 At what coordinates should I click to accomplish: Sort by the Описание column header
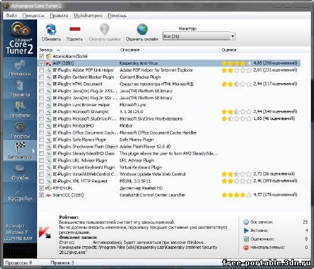pos(169,50)
